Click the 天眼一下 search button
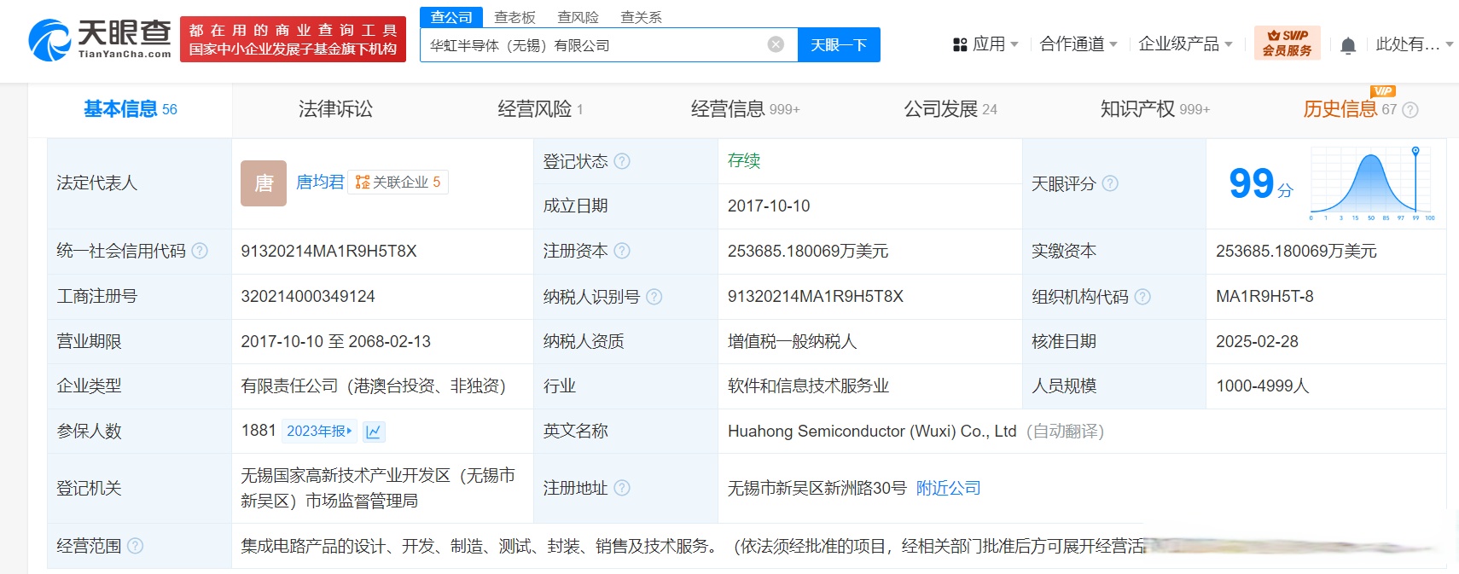Image resolution: width=1459 pixels, height=574 pixels. tap(839, 44)
